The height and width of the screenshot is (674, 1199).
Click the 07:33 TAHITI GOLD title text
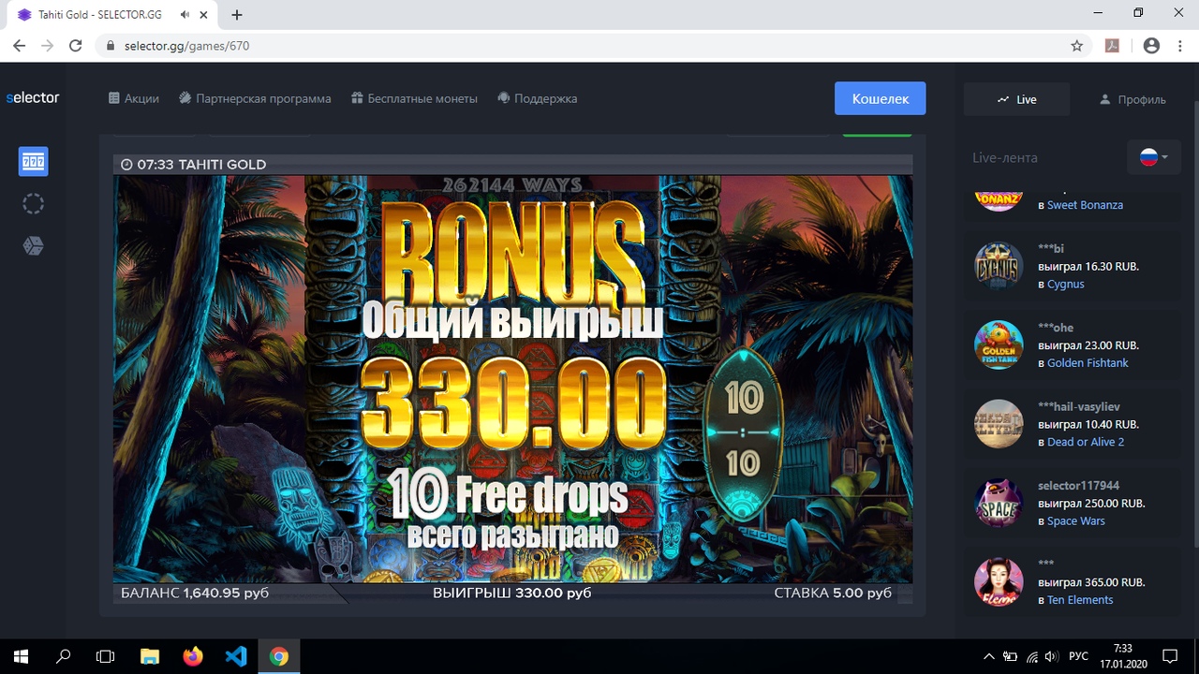click(201, 165)
